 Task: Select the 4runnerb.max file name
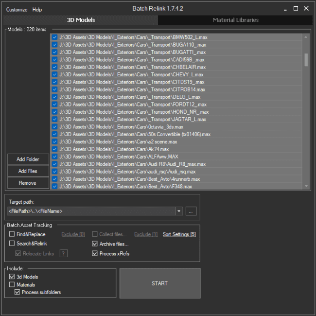[186, 179]
